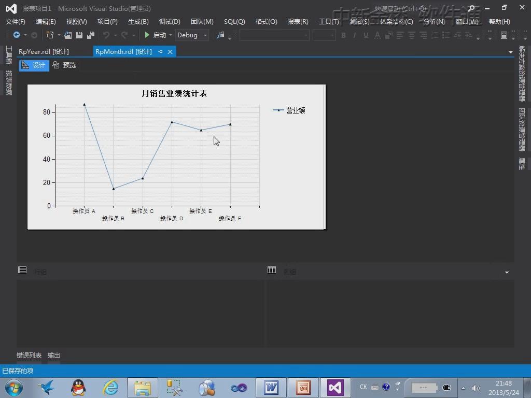Open the navigate backward history dropdown
The image size is (531, 398).
click(x=25, y=35)
